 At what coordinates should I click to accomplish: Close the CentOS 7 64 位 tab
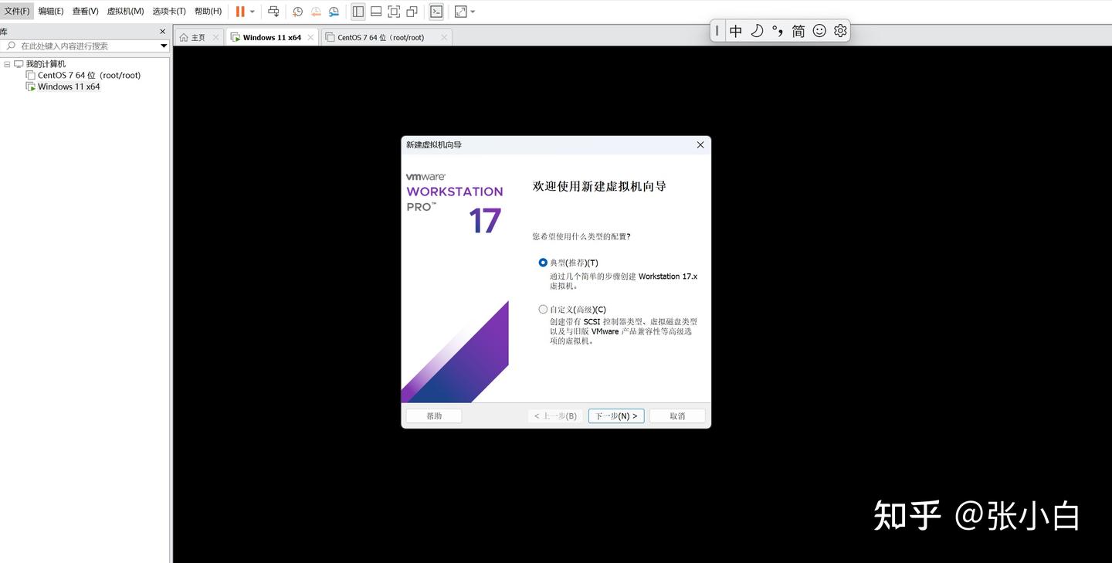click(443, 37)
